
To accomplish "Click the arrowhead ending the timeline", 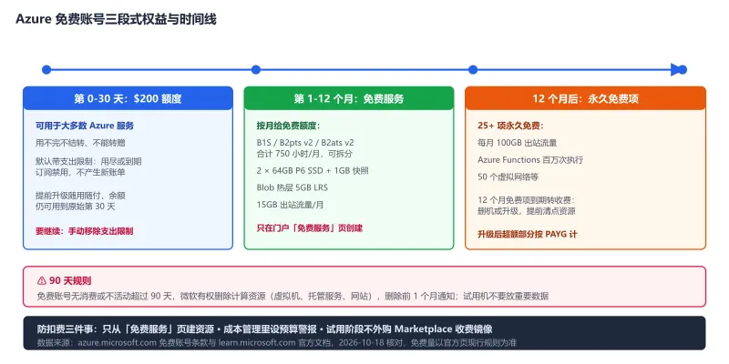I will tap(676, 70).
